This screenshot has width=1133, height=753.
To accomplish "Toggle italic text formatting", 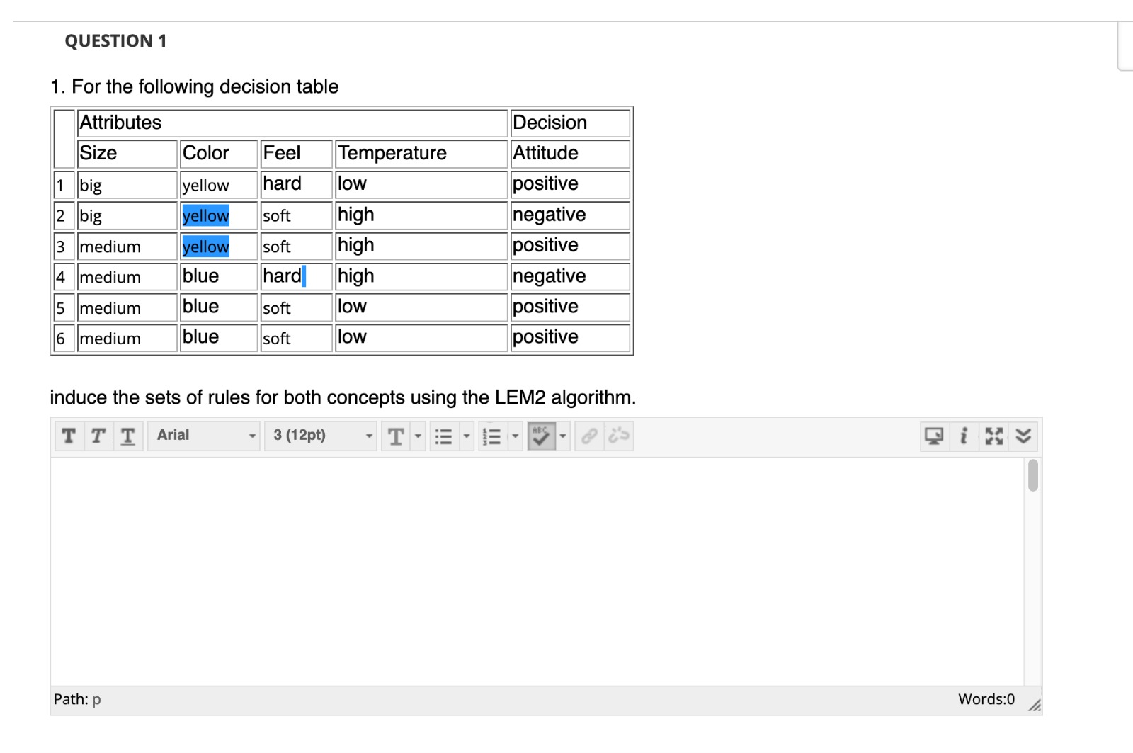I will pyautogui.click(x=98, y=436).
